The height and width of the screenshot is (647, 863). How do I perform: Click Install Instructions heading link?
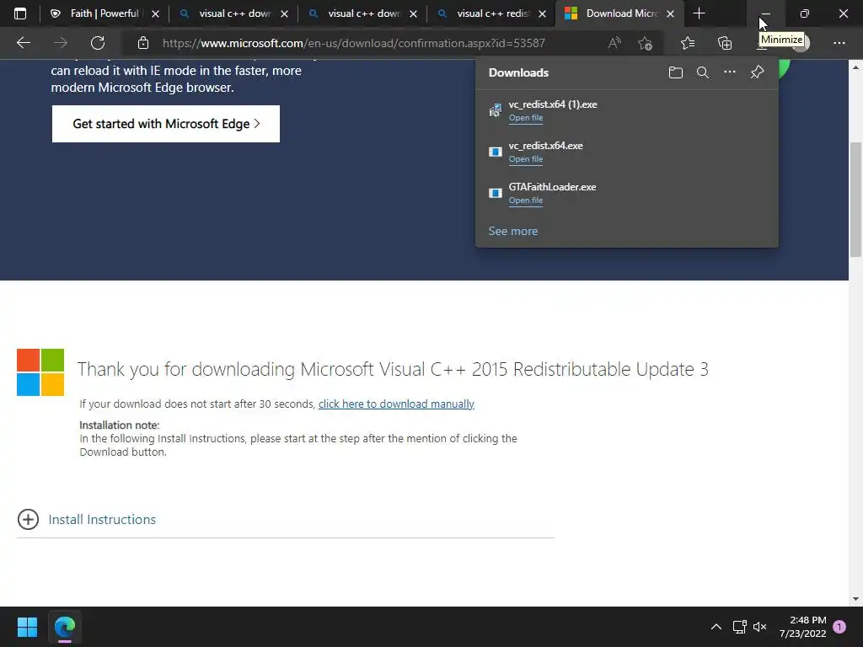point(102,519)
